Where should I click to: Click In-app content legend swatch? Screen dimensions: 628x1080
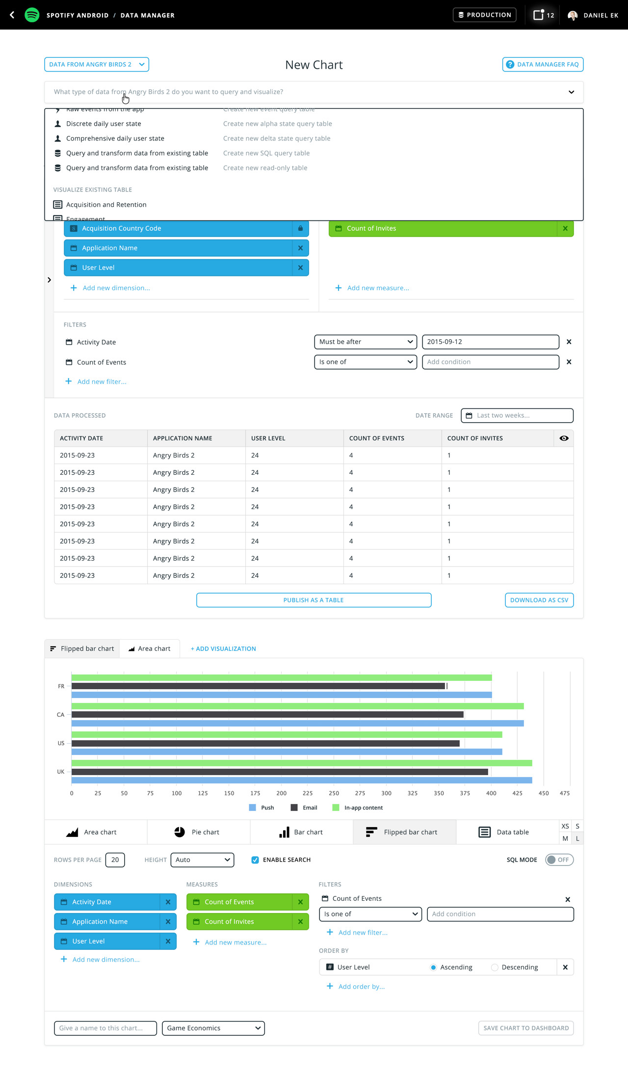pos(336,808)
